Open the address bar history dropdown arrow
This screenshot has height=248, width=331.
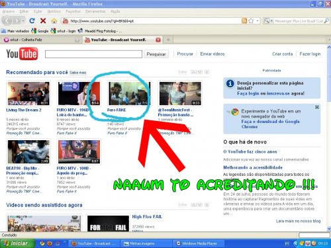(x=258, y=21)
